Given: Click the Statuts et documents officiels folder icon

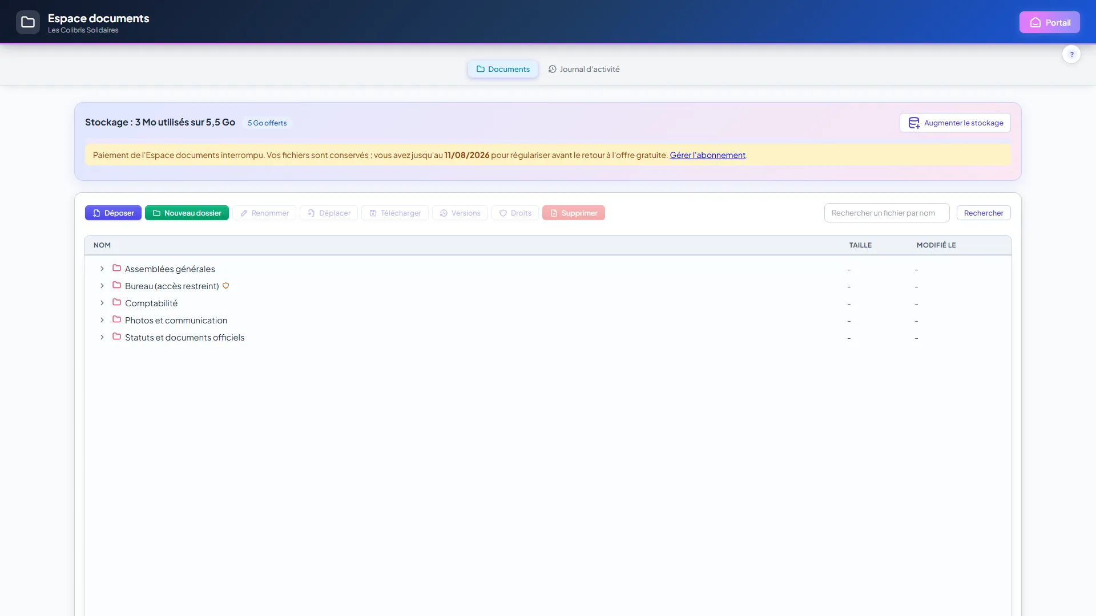Looking at the screenshot, I should 116,337.
